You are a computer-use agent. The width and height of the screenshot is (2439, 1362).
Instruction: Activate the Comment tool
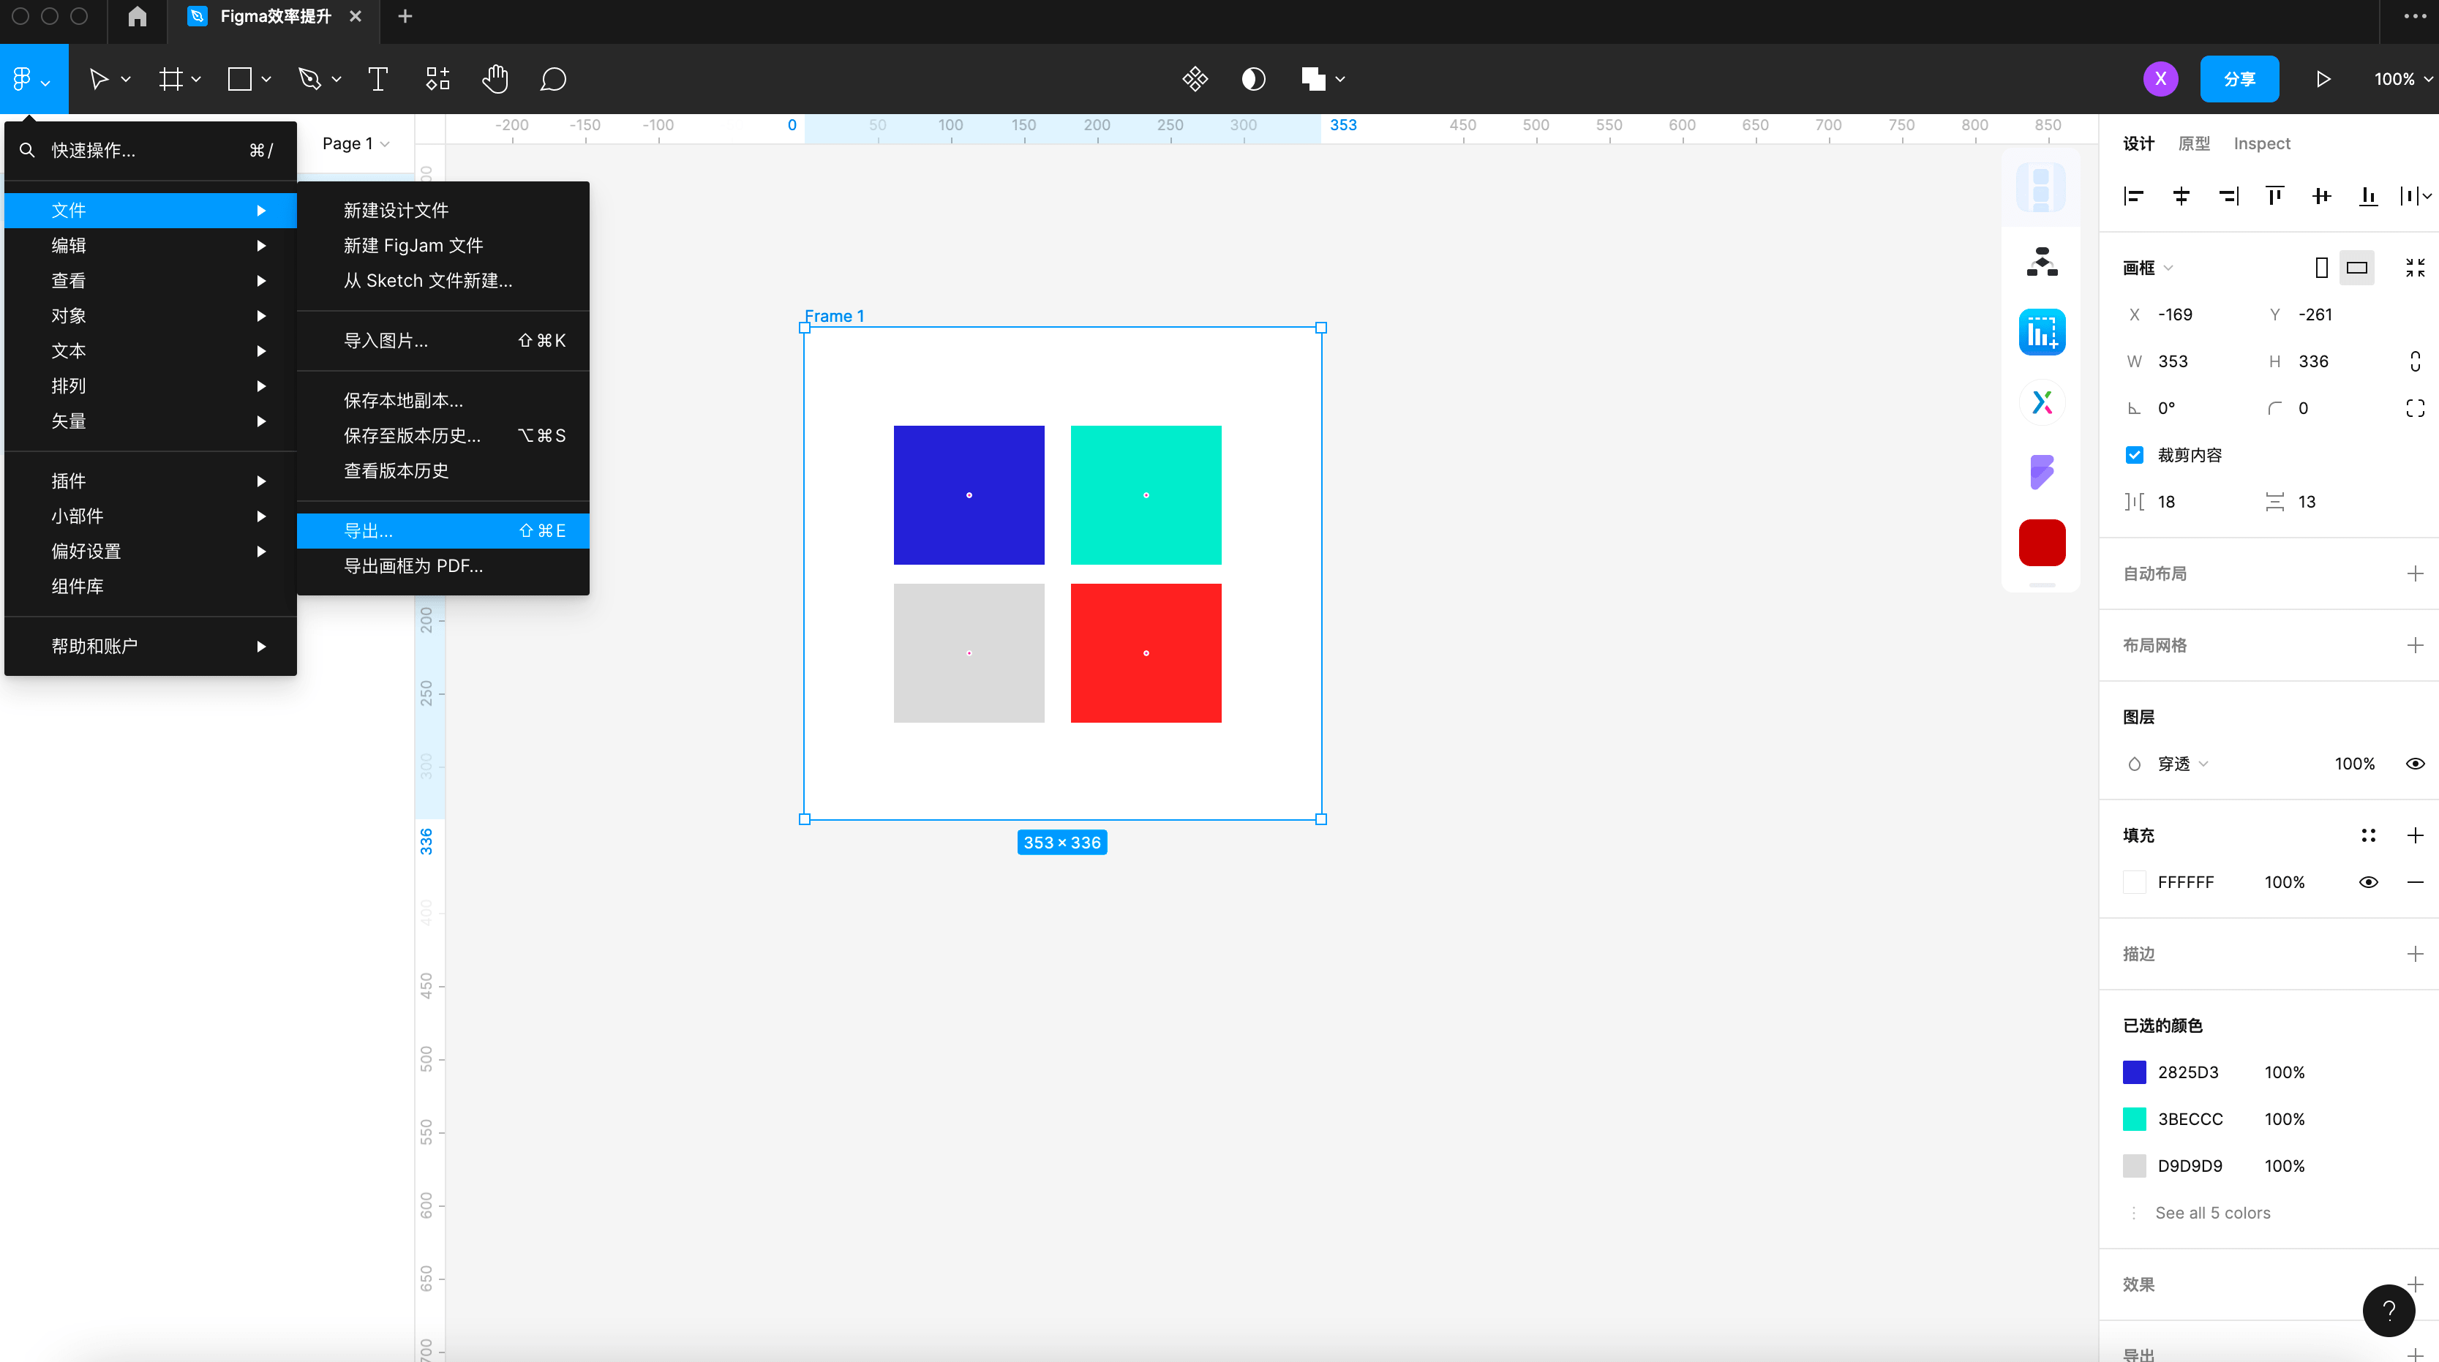(x=553, y=78)
